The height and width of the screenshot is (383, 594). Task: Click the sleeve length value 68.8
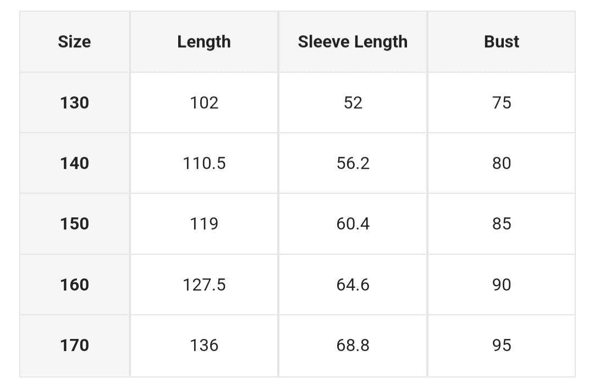click(353, 346)
